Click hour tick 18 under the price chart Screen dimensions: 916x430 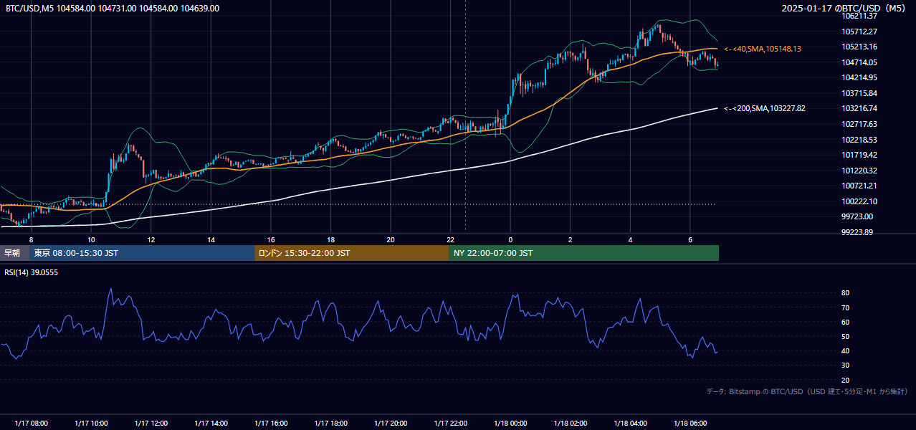click(330, 239)
